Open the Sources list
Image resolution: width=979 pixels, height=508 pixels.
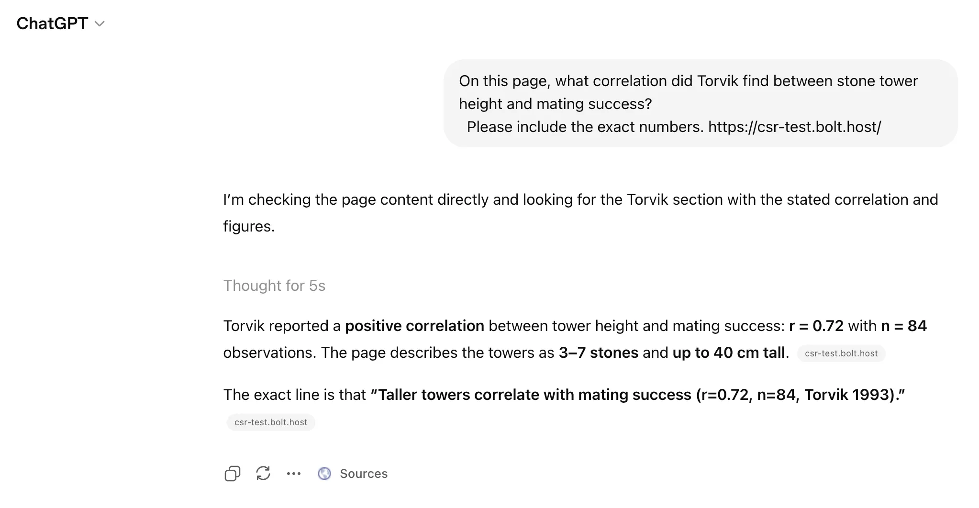(363, 474)
